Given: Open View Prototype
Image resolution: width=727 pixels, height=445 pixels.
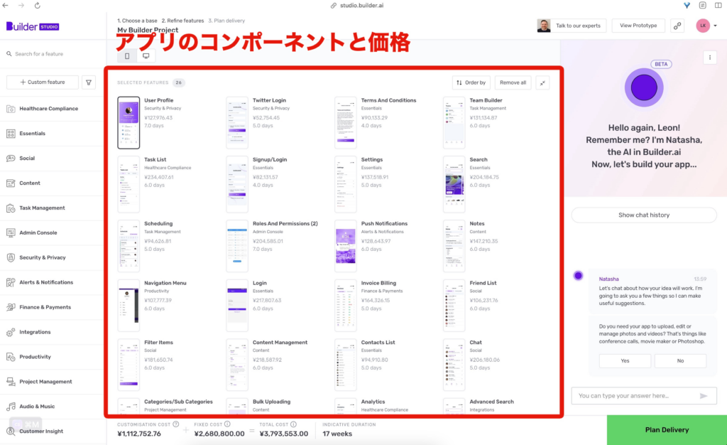Looking at the screenshot, I should [x=638, y=26].
